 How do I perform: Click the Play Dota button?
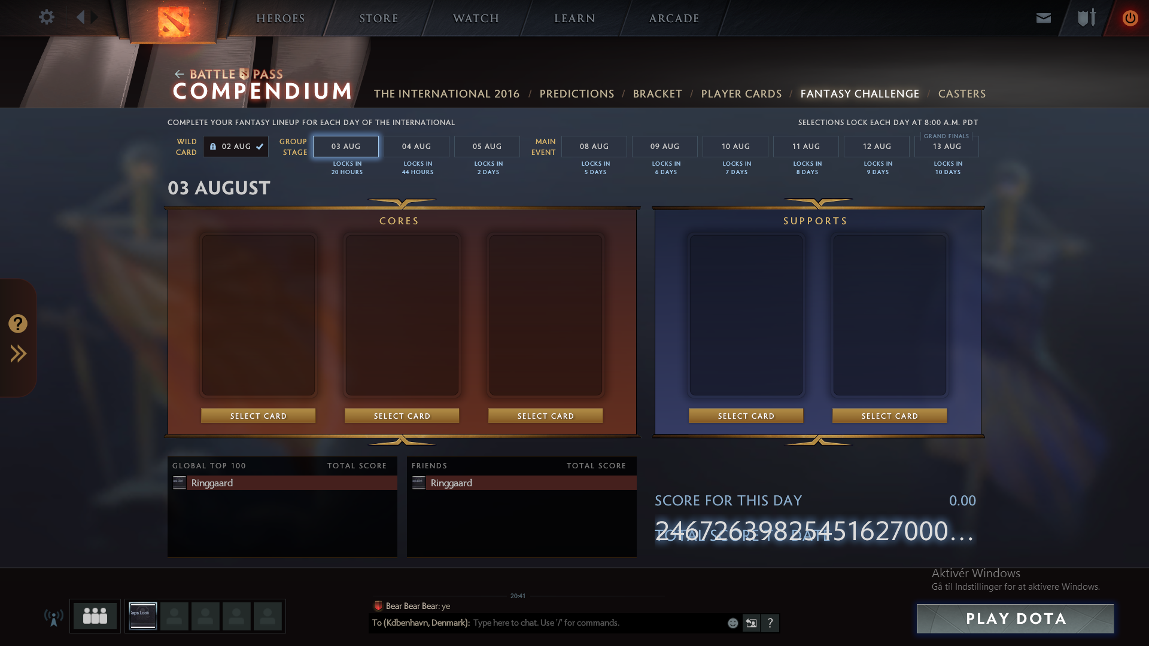pyautogui.click(x=1015, y=618)
